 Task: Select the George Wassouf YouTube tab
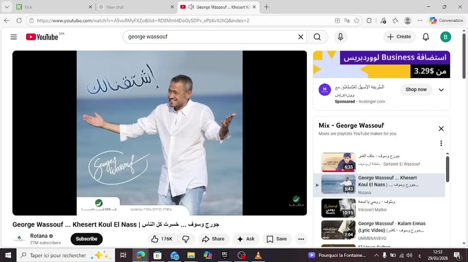(x=219, y=7)
